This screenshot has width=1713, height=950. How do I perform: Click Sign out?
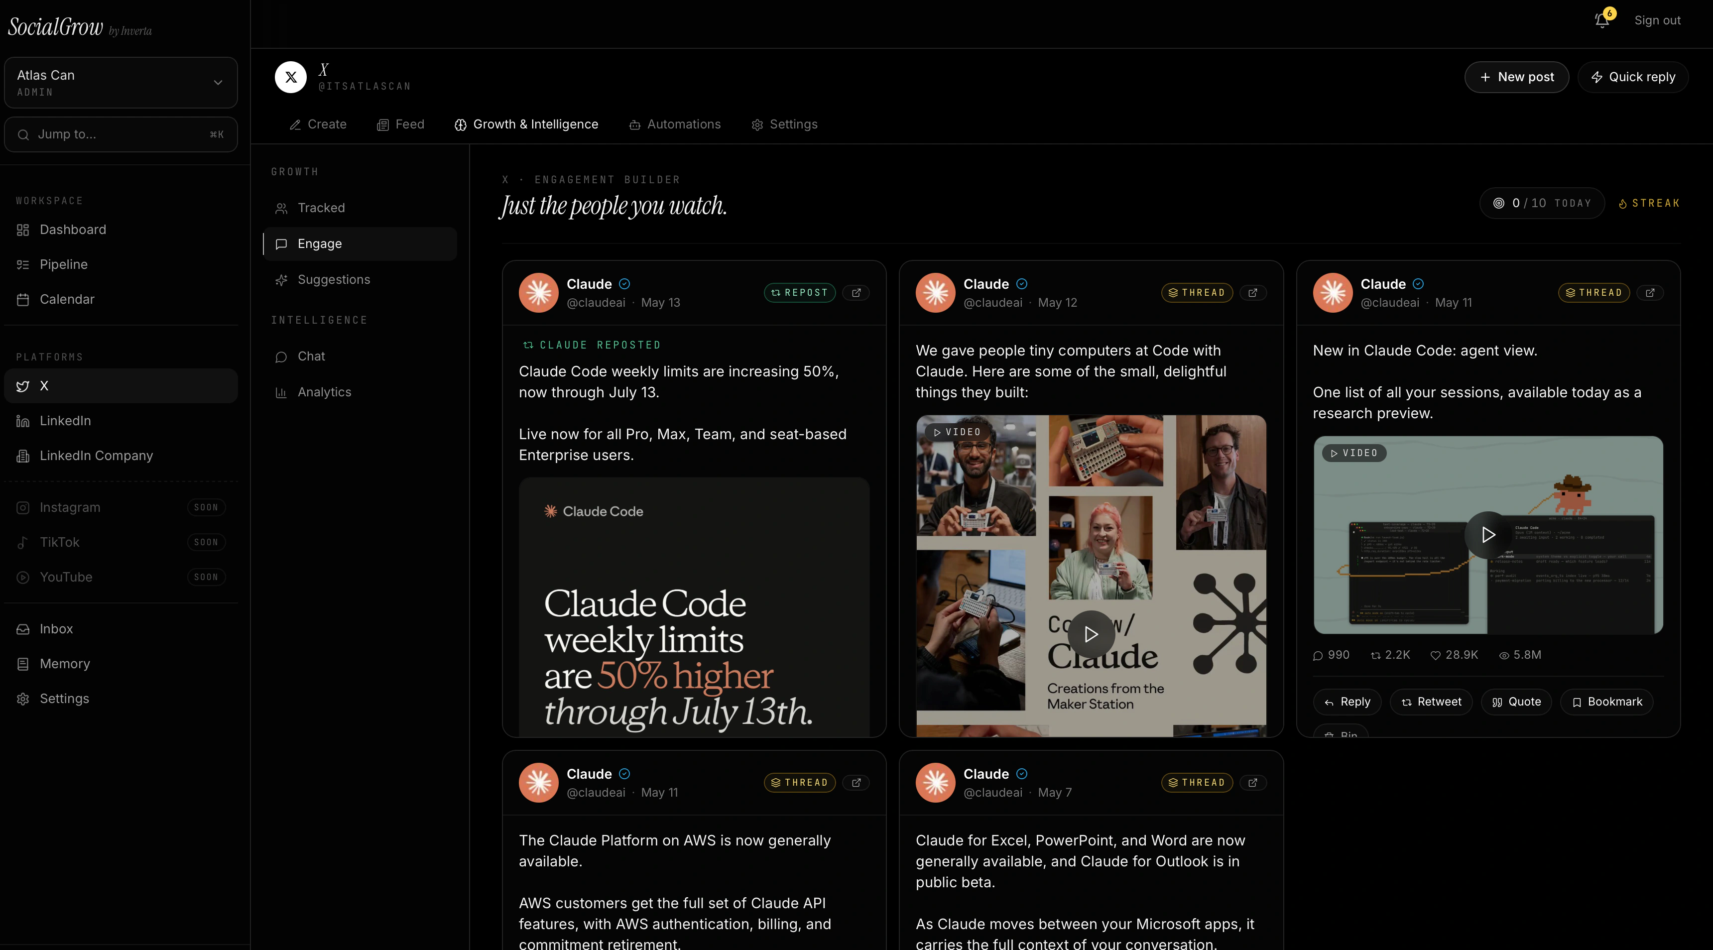[x=1657, y=20]
